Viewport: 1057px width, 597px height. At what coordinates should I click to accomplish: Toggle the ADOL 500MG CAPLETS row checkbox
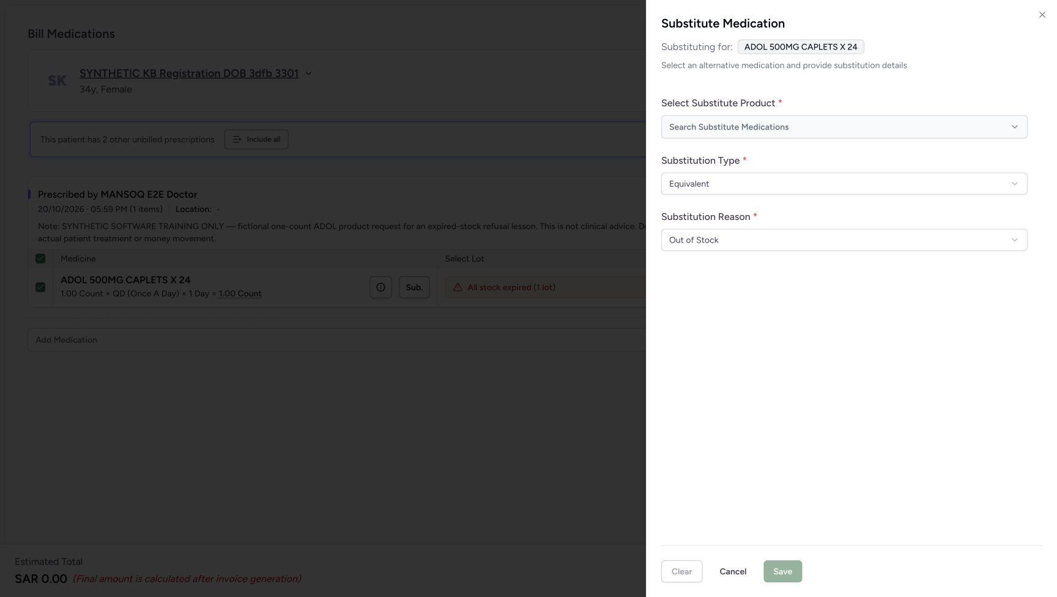click(x=40, y=287)
